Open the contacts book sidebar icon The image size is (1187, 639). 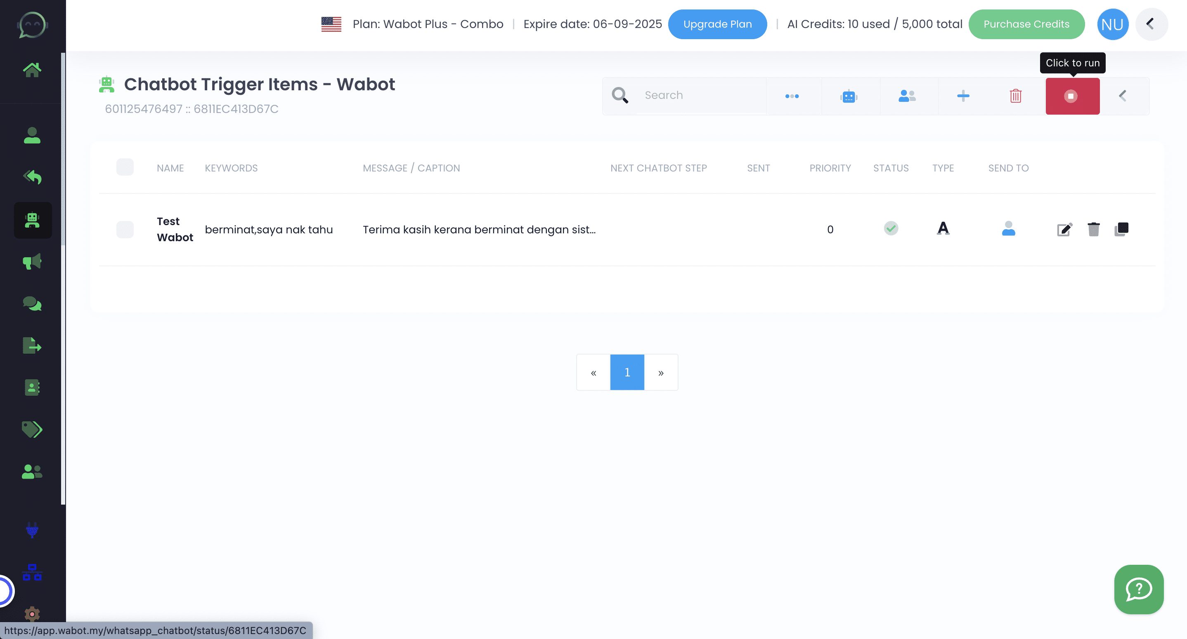[x=31, y=387]
